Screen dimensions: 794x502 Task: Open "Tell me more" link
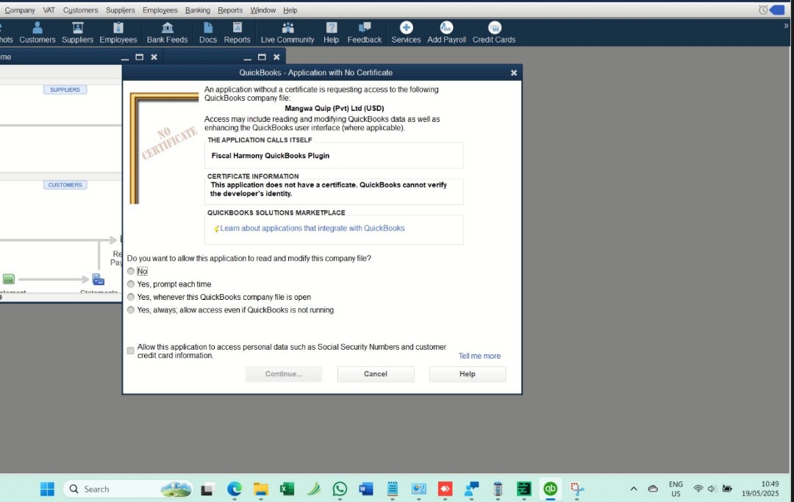[x=479, y=356]
